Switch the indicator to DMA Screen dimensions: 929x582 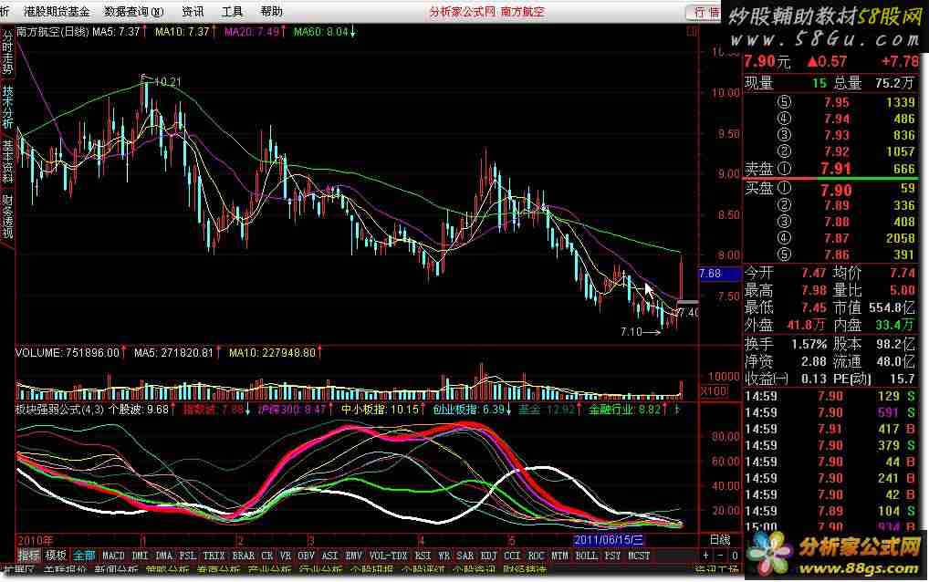click(163, 556)
